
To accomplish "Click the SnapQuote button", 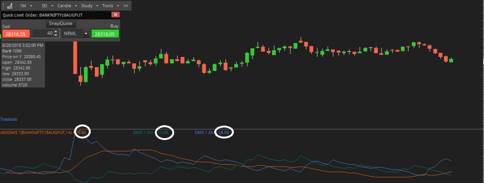I will tap(61, 23).
